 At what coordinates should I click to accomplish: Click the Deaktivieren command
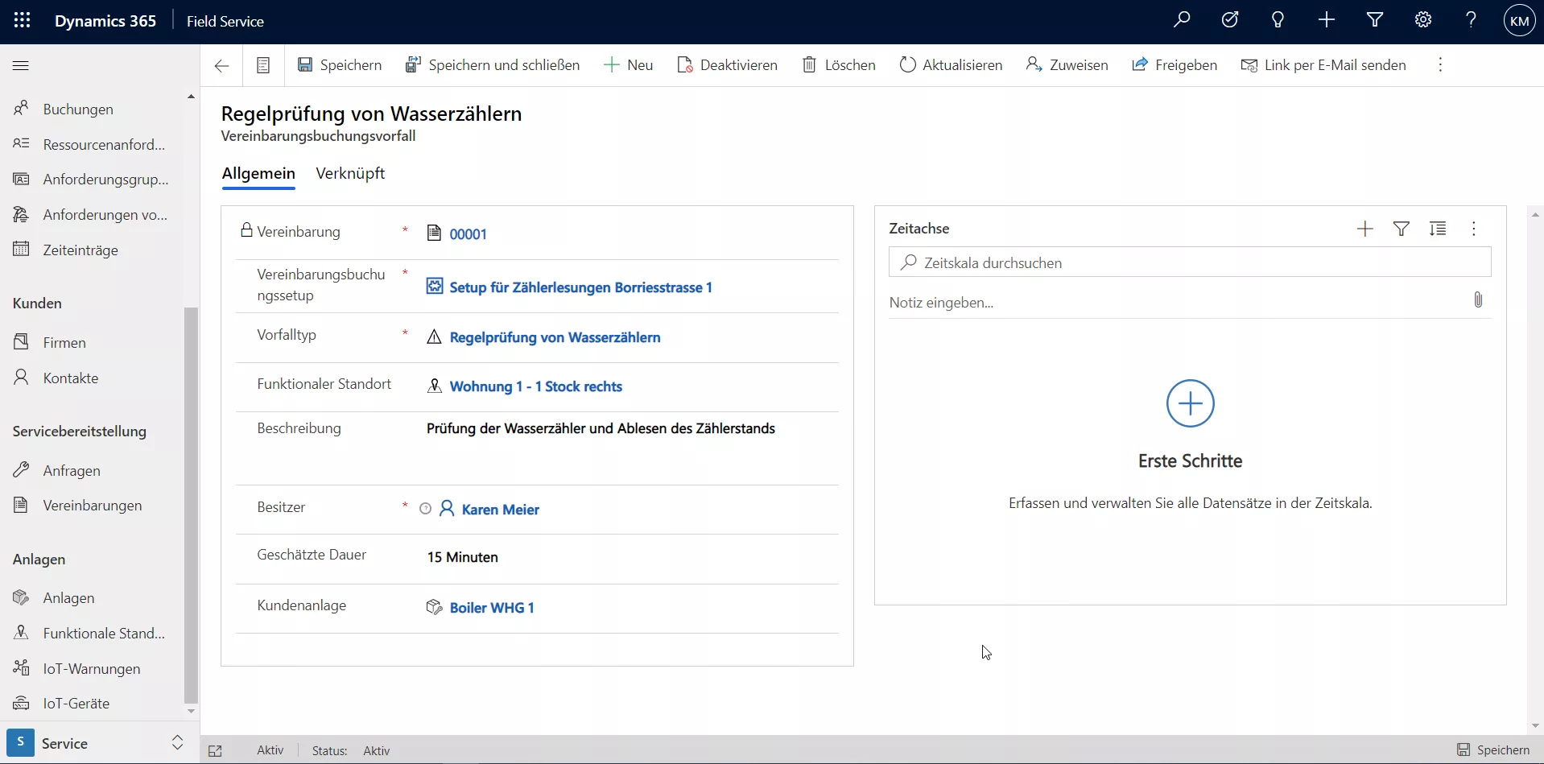tap(728, 65)
